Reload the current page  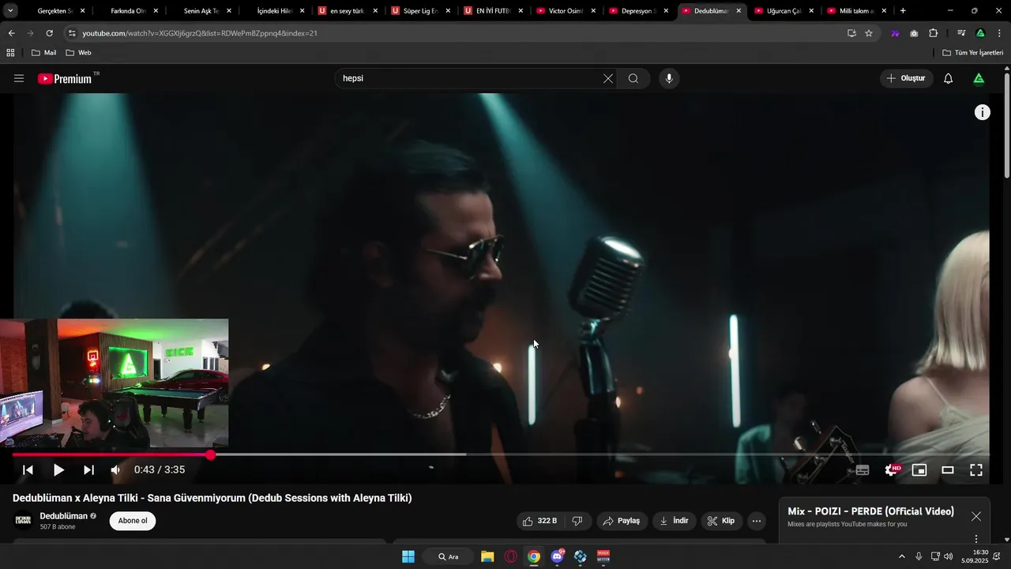[x=49, y=33]
